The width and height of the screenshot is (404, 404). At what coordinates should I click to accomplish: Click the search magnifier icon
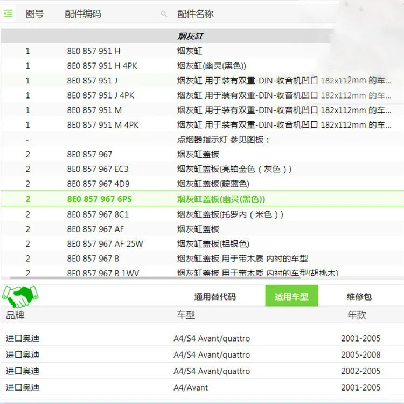[x=164, y=13]
